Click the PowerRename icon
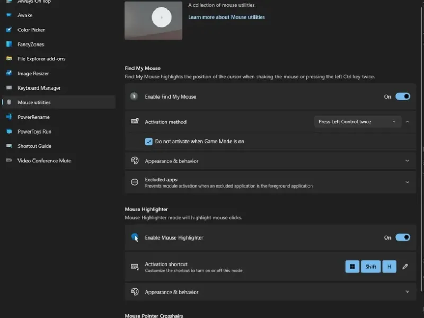Image resolution: width=424 pixels, height=318 pixels. click(x=9, y=117)
